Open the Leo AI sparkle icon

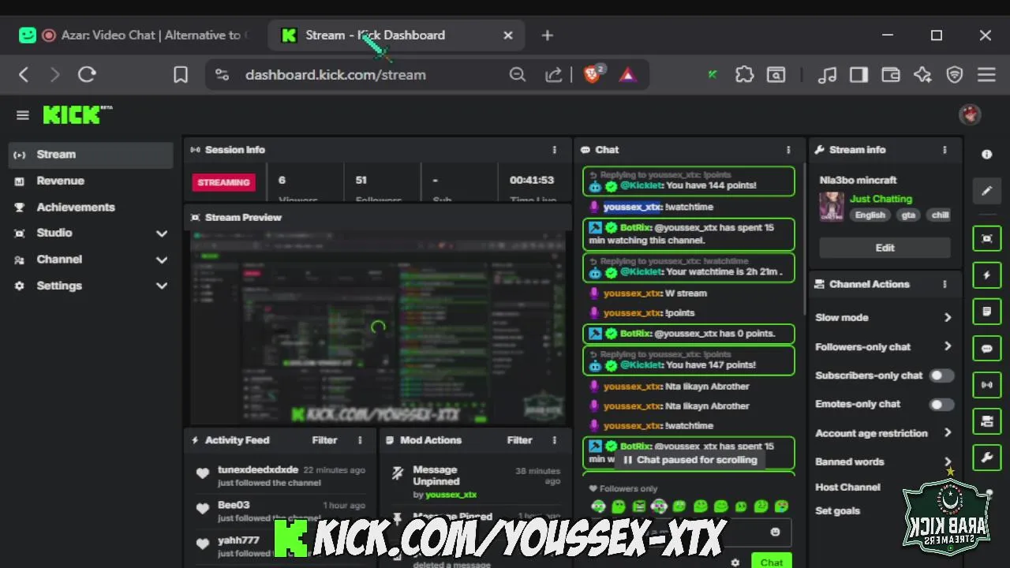pos(922,74)
